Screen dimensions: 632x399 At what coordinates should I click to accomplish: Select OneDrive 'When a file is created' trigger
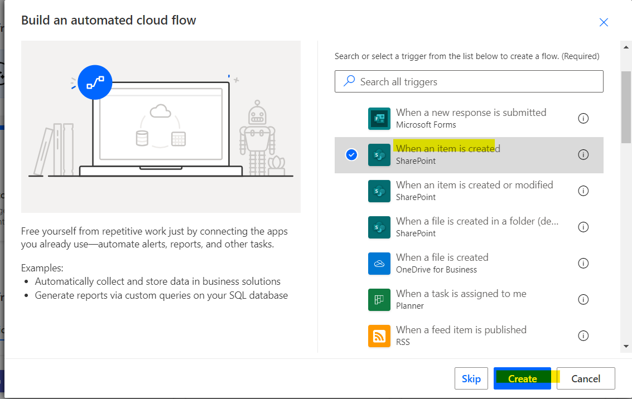(469, 264)
